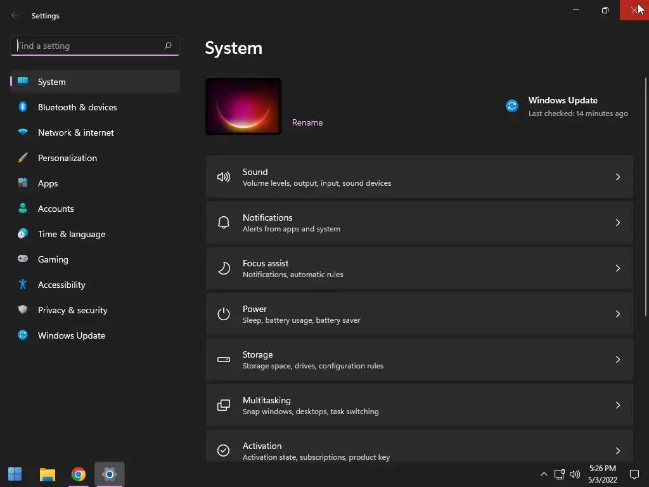The width and height of the screenshot is (649, 487).
Task: Open the Notifications row chevron
Action: [617, 223]
